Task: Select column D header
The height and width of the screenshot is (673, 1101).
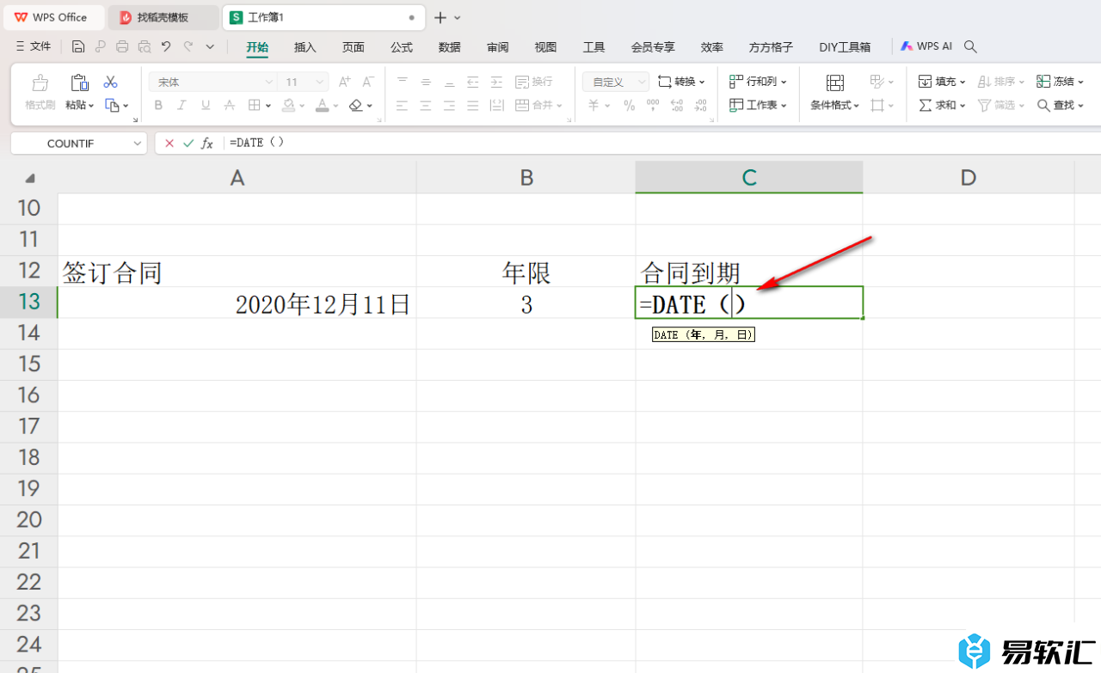Action: (x=969, y=177)
